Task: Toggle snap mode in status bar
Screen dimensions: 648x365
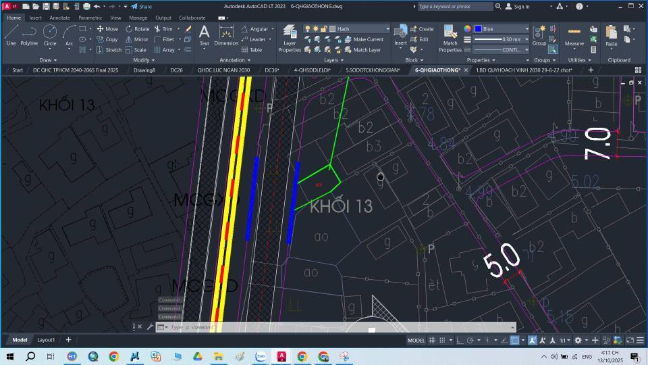Action: click(442, 340)
